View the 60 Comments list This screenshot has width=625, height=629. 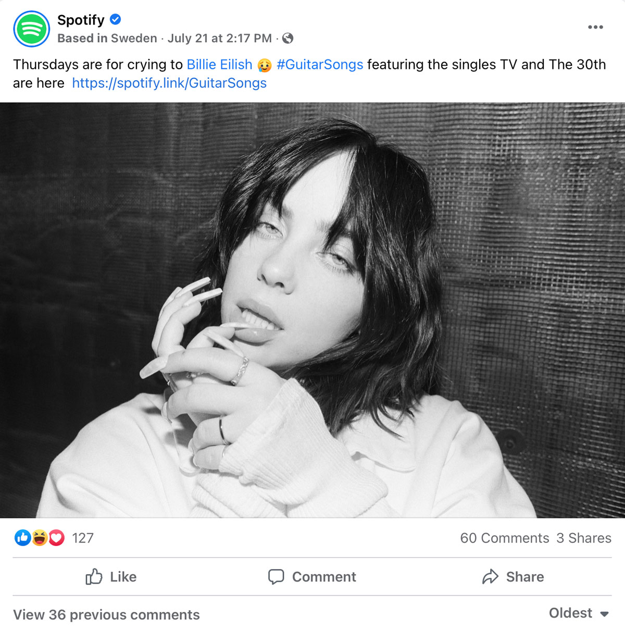[x=505, y=538]
